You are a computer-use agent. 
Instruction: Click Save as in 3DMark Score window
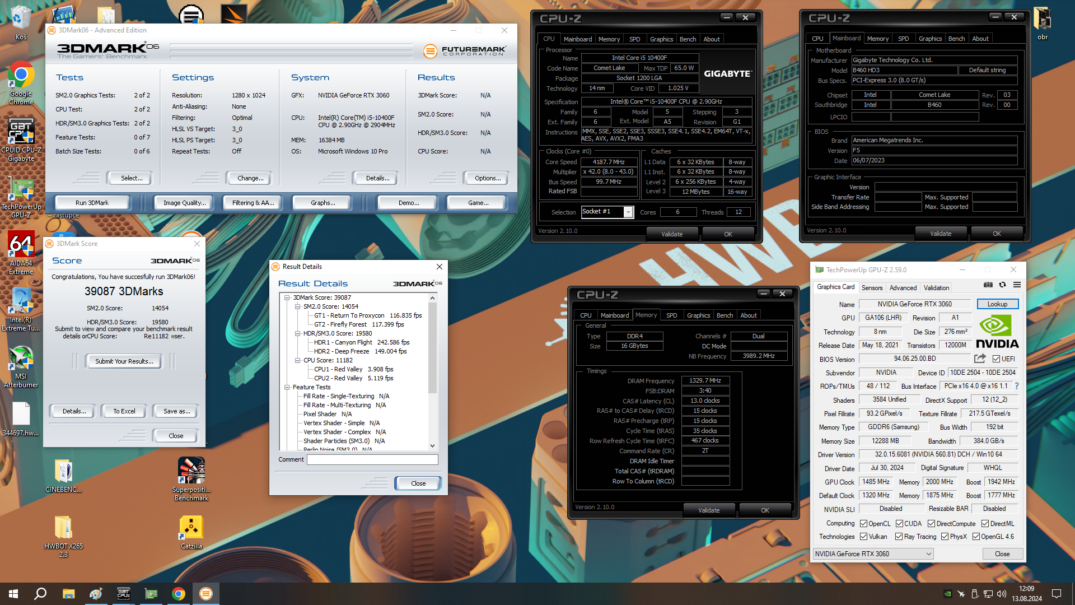pos(176,411)
